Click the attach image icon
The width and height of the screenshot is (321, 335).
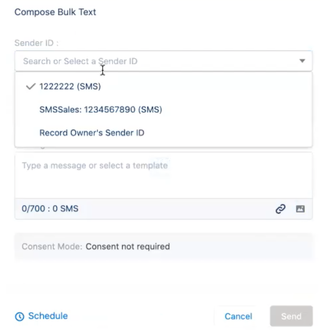click(300, 209)
